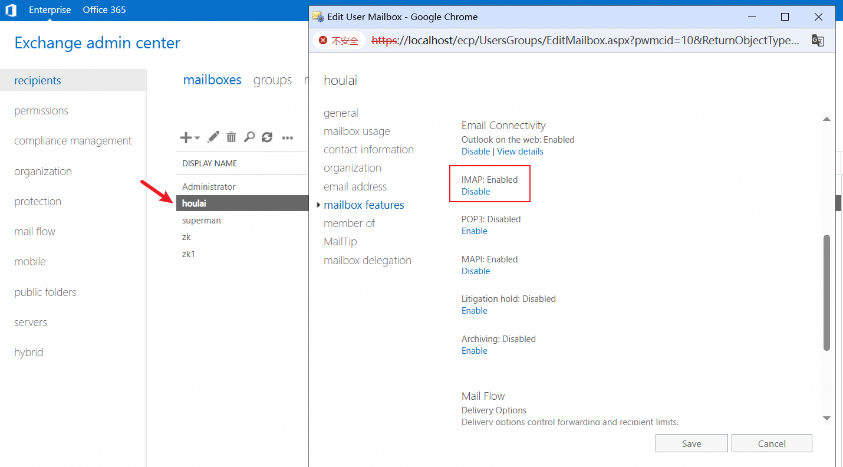The height and width of the screenshot is (467, 843).
Task: Click the translate page icon in address bar
Action: (818, 41)
